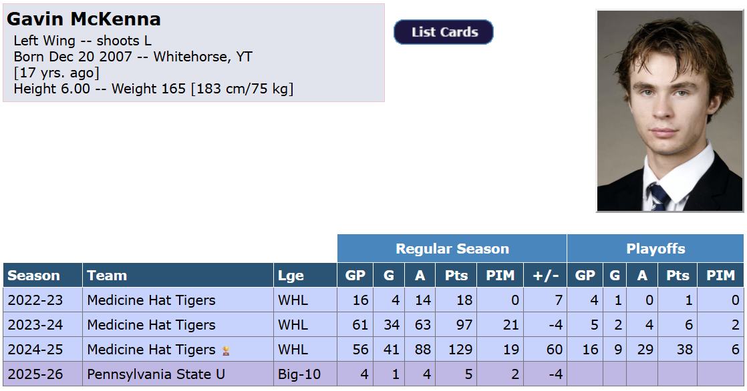
Task: Select the 2024-25 season cell
Action: (35, 350)
